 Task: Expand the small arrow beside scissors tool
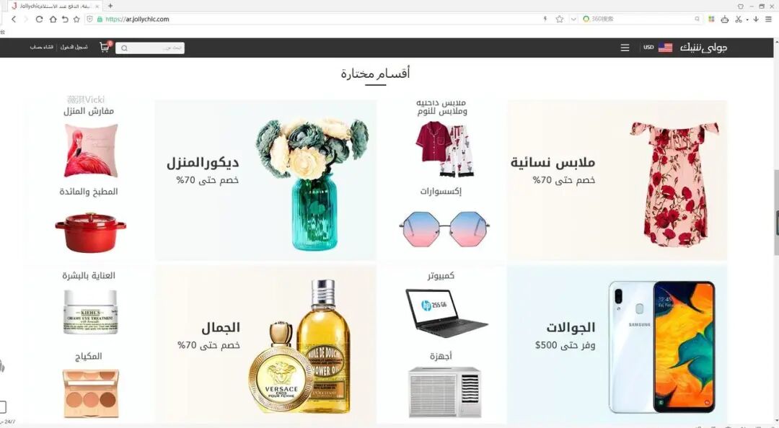747,19
